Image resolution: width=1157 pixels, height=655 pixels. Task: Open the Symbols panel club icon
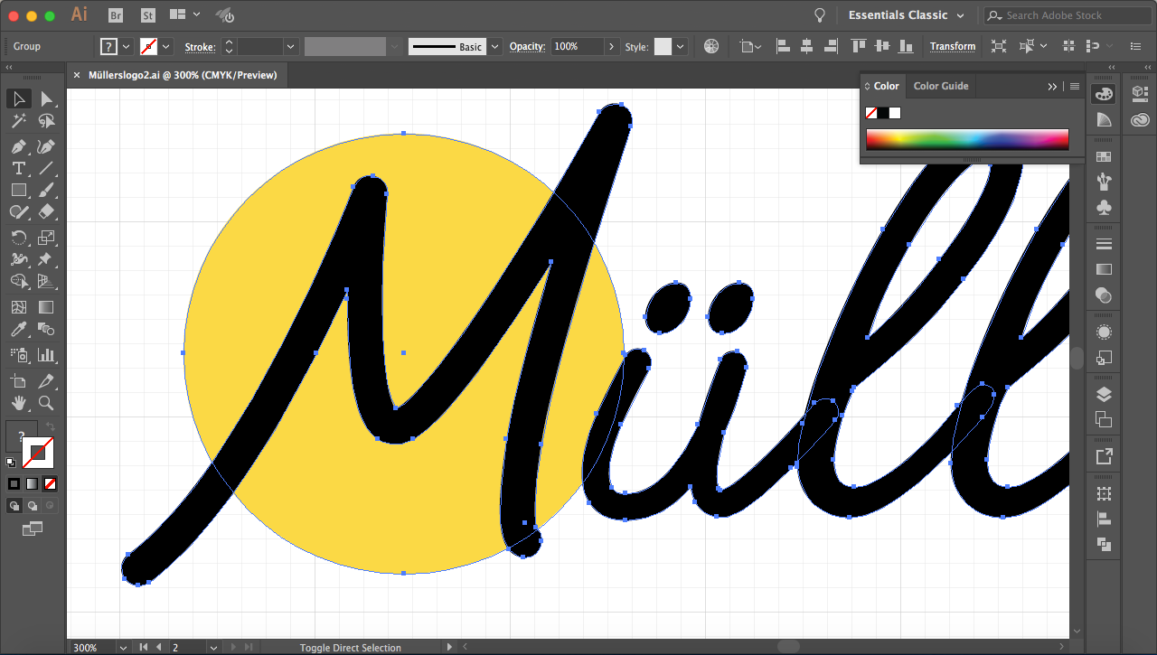[x=1104, y=208]
